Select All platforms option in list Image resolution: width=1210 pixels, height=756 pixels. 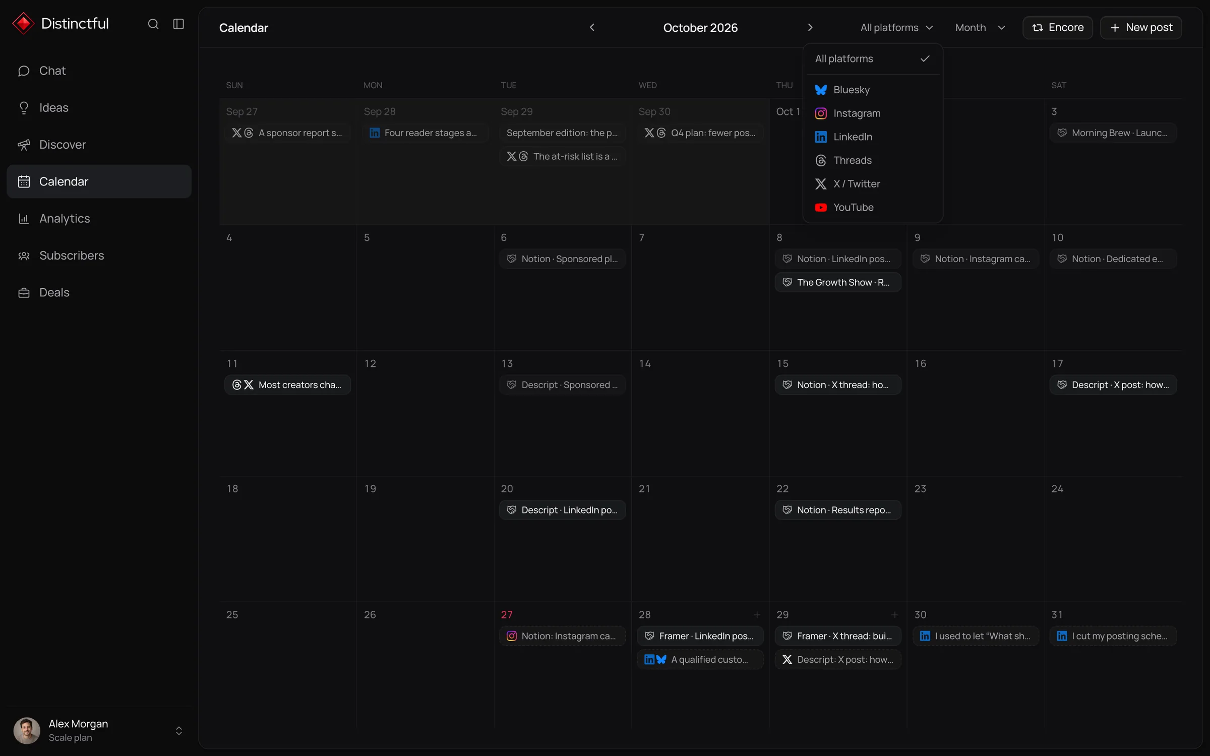pyautogui.click(x=873, y=59)
